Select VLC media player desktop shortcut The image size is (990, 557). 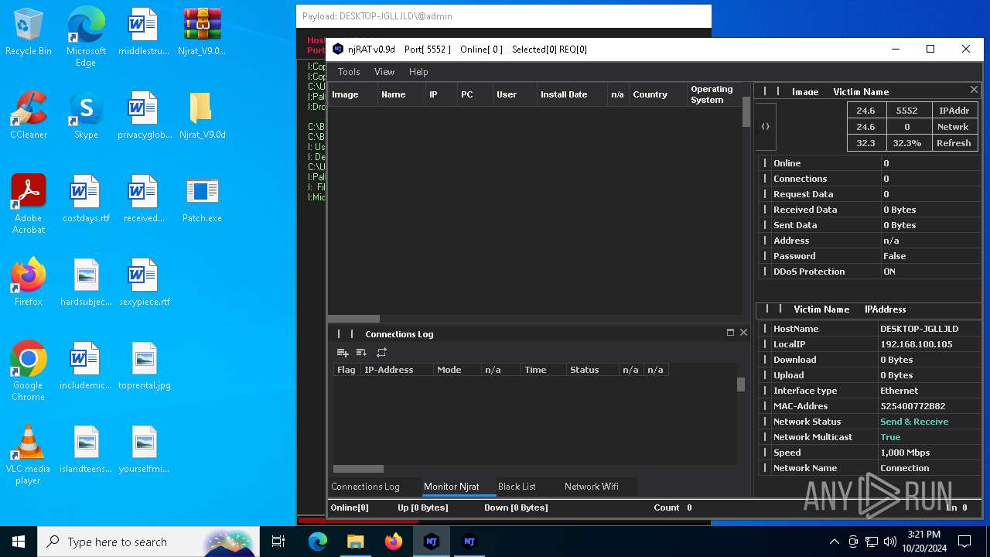tap(29, 455)
